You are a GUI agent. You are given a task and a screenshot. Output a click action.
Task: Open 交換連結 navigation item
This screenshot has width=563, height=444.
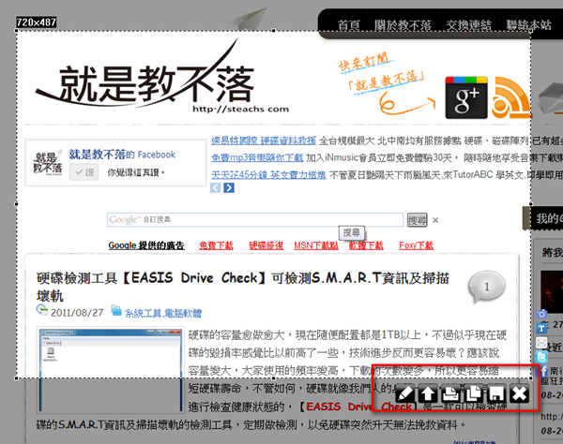pos(468,25)
